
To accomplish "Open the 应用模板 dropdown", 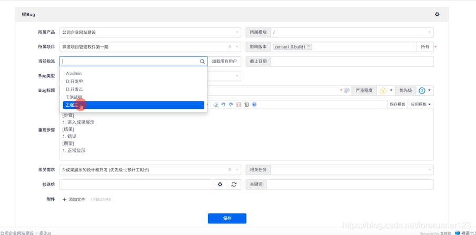I will [x=420, y=104].
